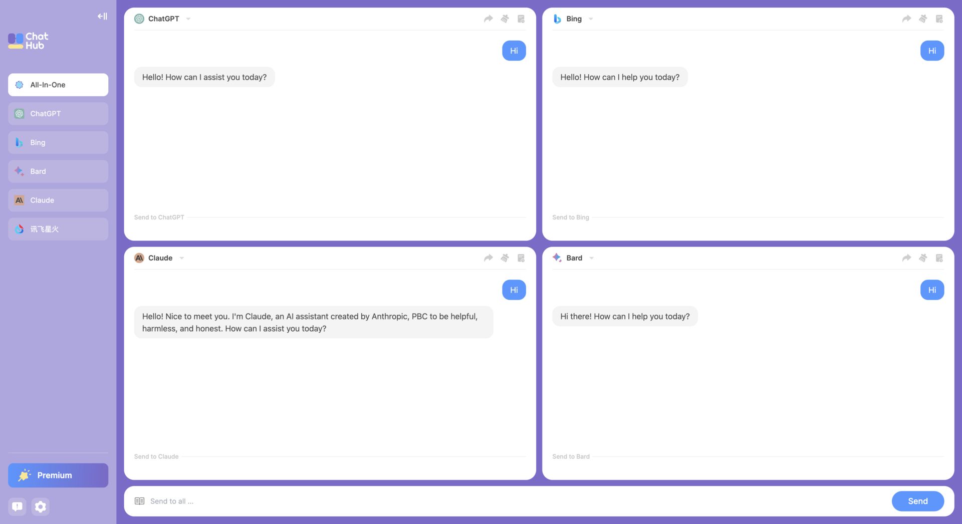The height and width of the screenshot is (524, 962).
Task: Toggle the layout icon beside Send to all
Action: point(139,500)
